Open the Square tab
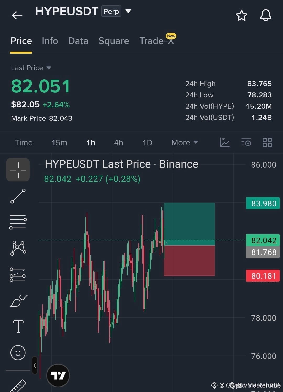 (114, 41)
